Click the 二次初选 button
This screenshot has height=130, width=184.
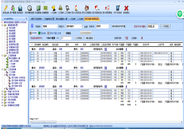(x=79, y=38)
